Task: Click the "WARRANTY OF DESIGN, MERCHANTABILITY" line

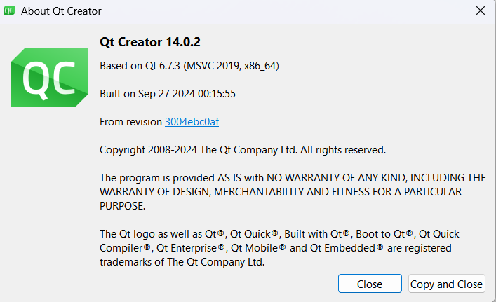Action: [280, 192]
